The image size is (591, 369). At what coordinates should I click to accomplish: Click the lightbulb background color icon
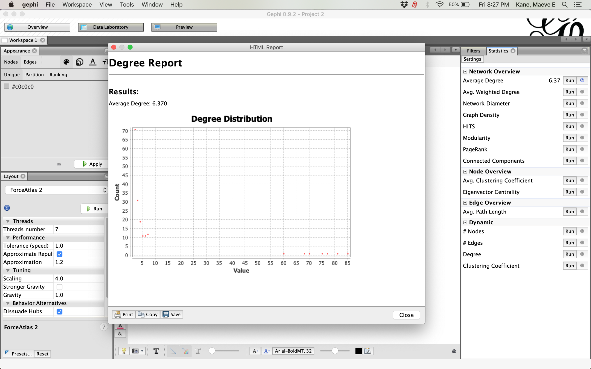click(x=124, y=351)
